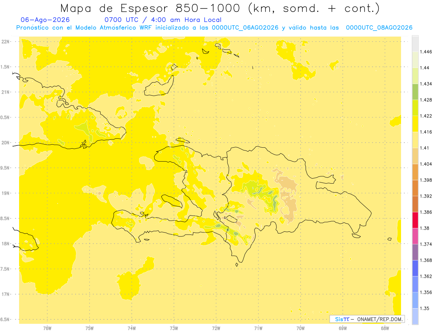Click the '1.41' colorbar value
The width and height of the screenshot is (432, 333).
tap(424, 148)
